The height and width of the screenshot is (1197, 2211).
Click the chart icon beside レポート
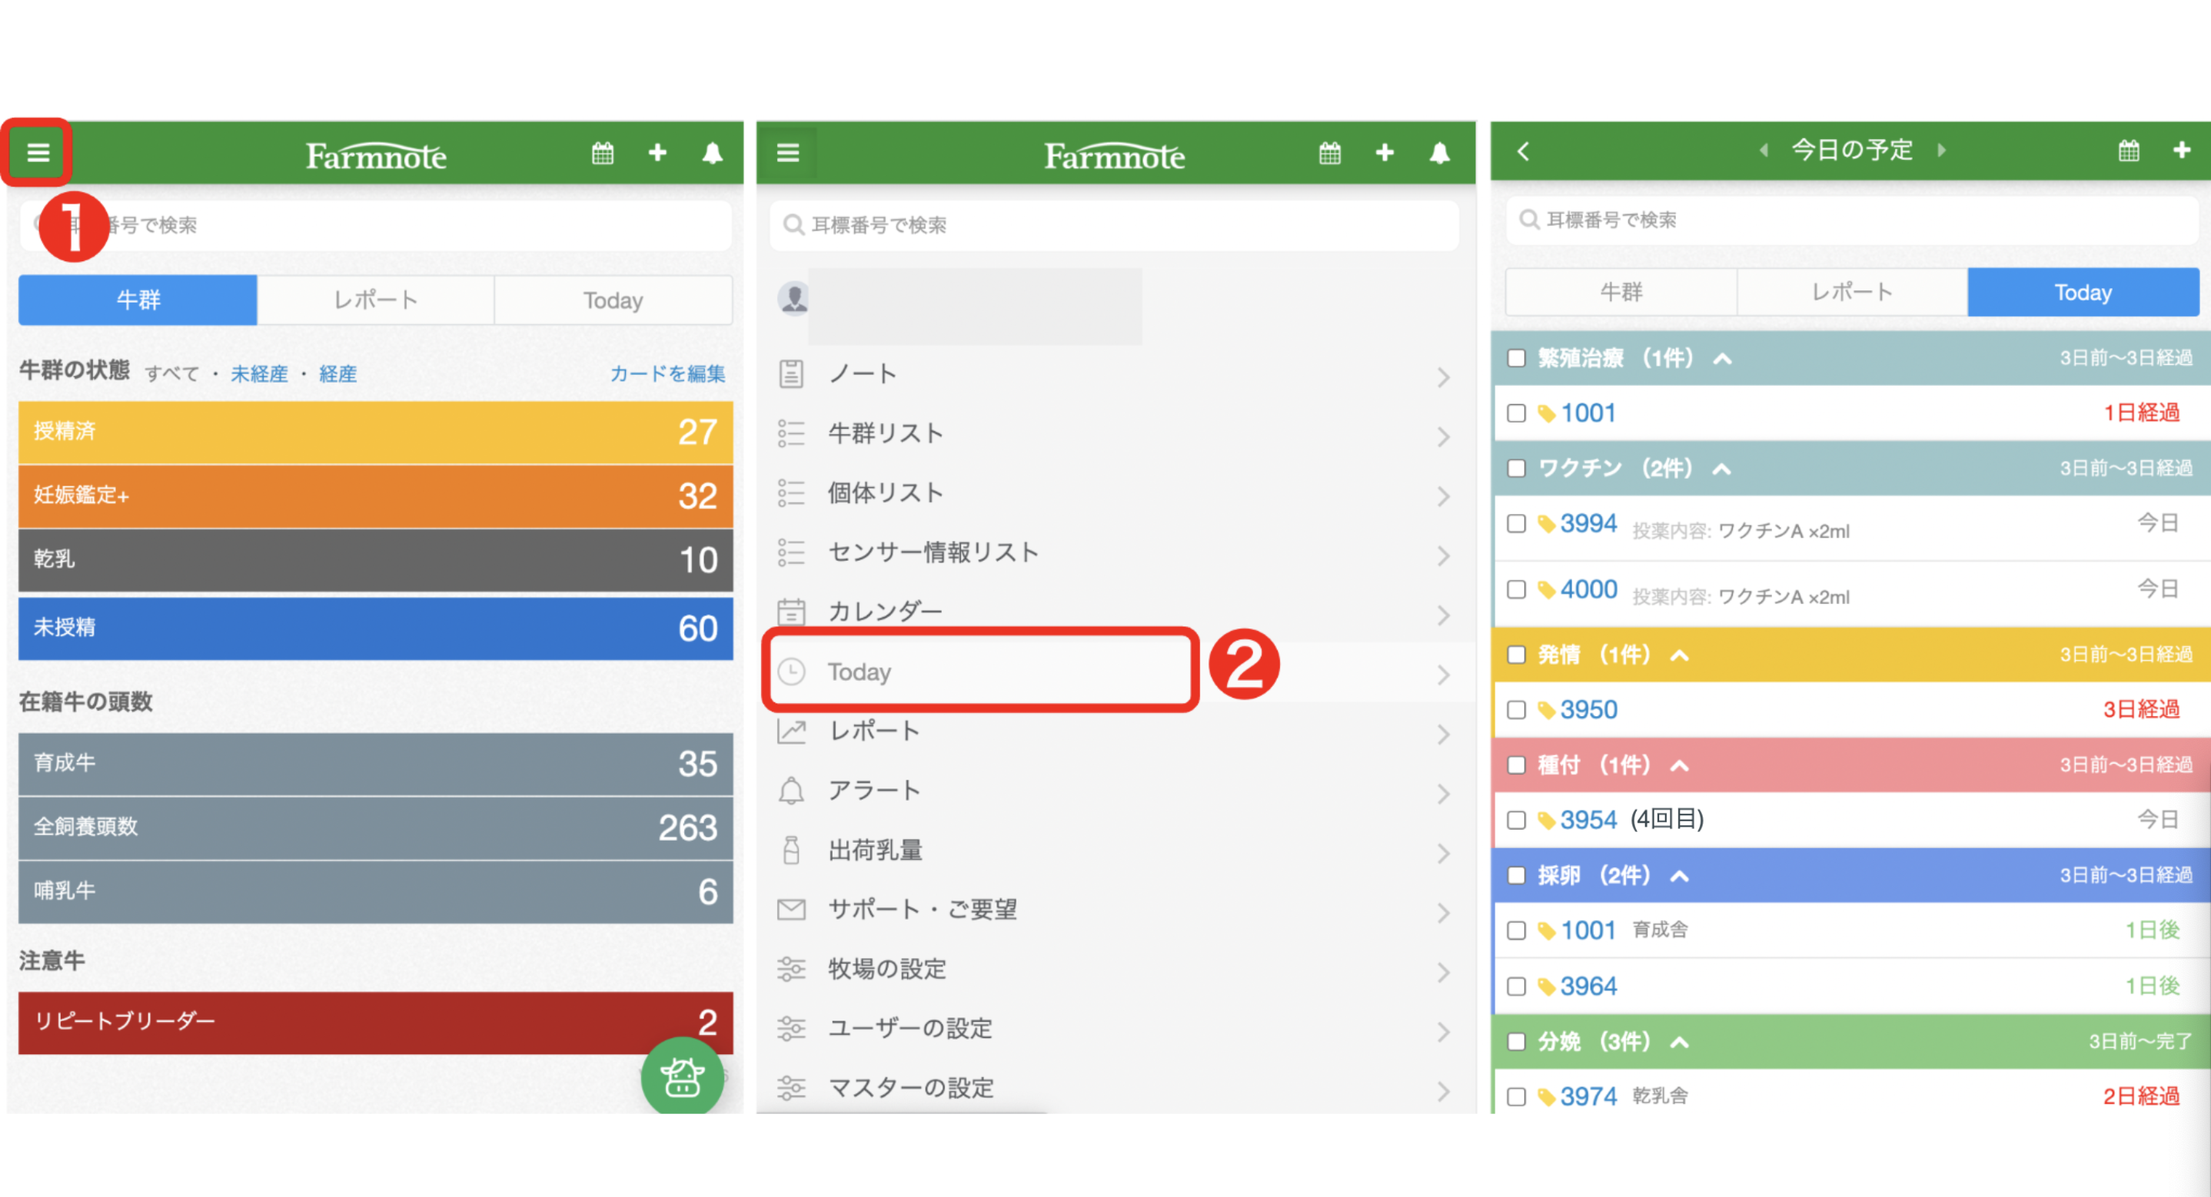(791, 731)
